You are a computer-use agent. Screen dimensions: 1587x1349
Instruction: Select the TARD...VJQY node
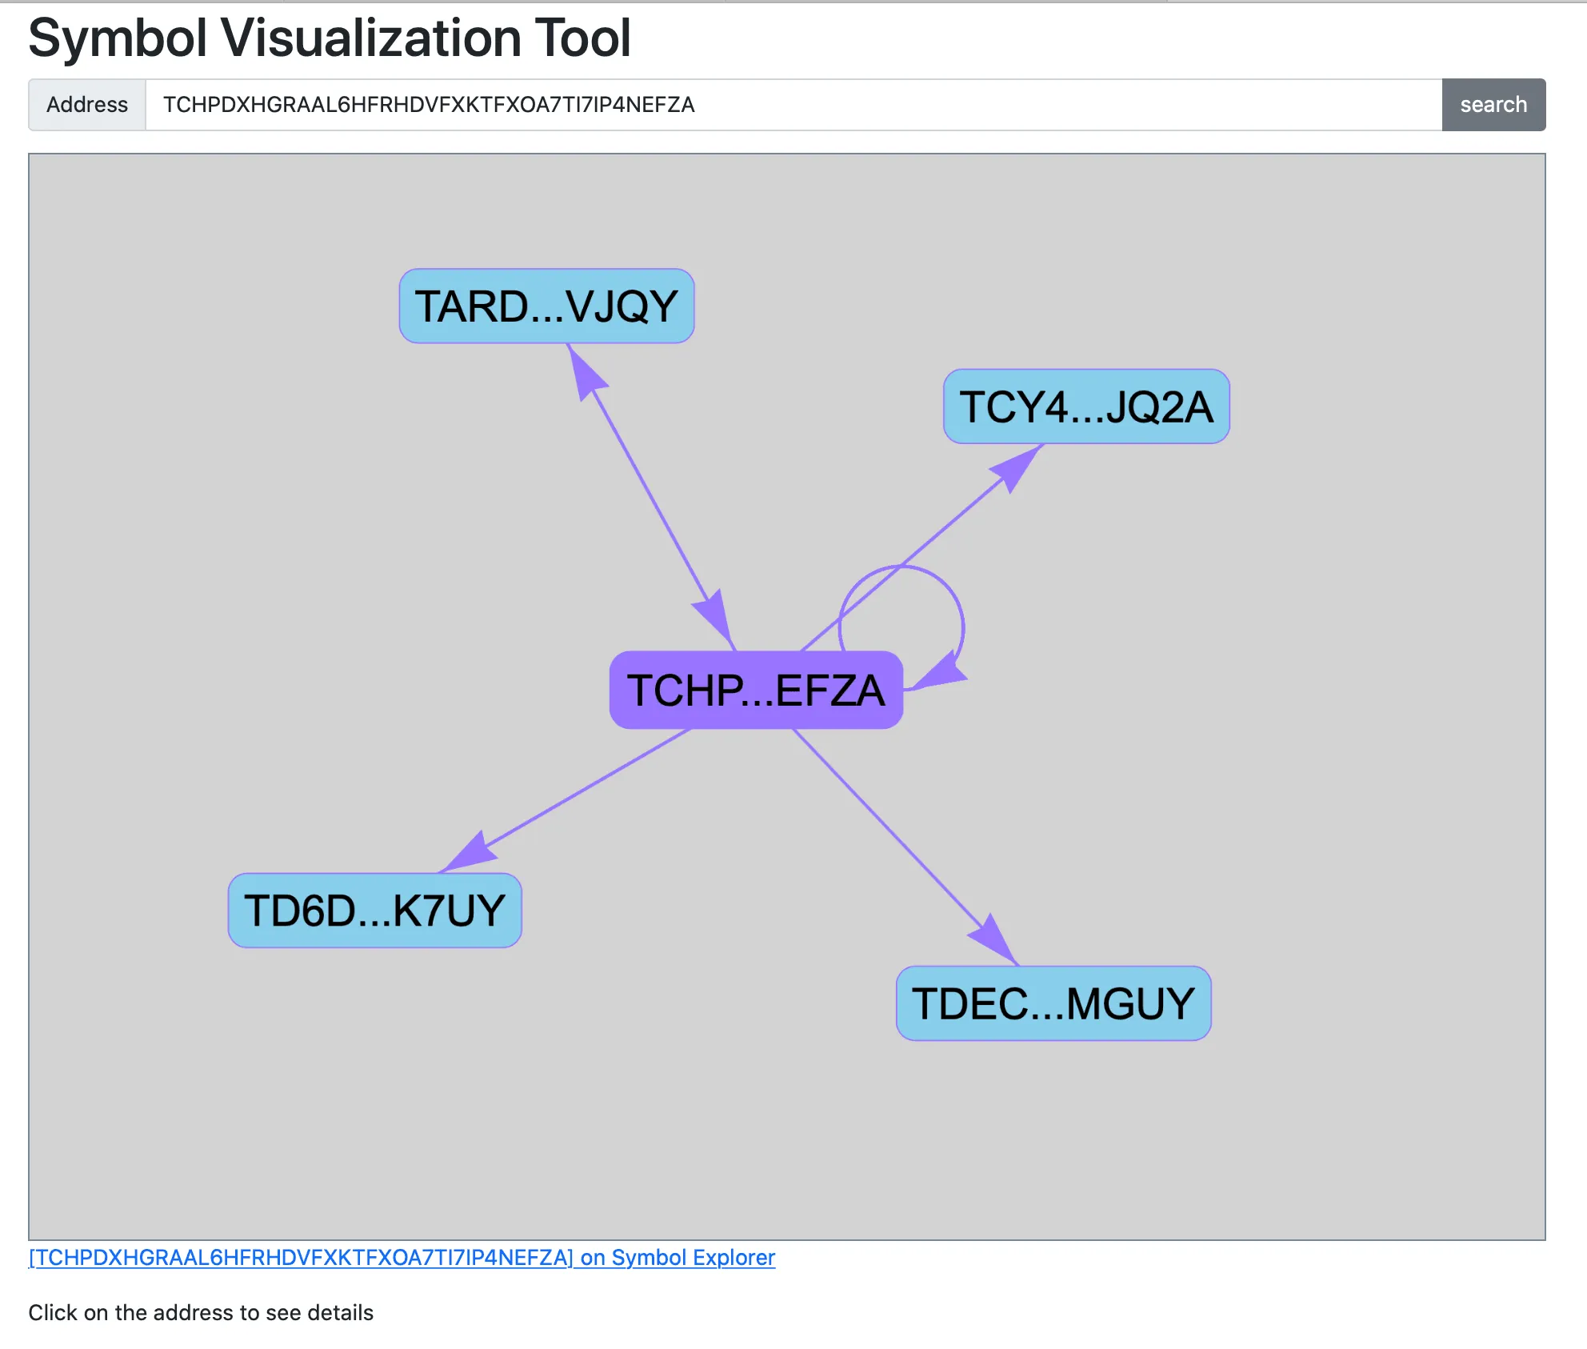click(x=546, y=306)
